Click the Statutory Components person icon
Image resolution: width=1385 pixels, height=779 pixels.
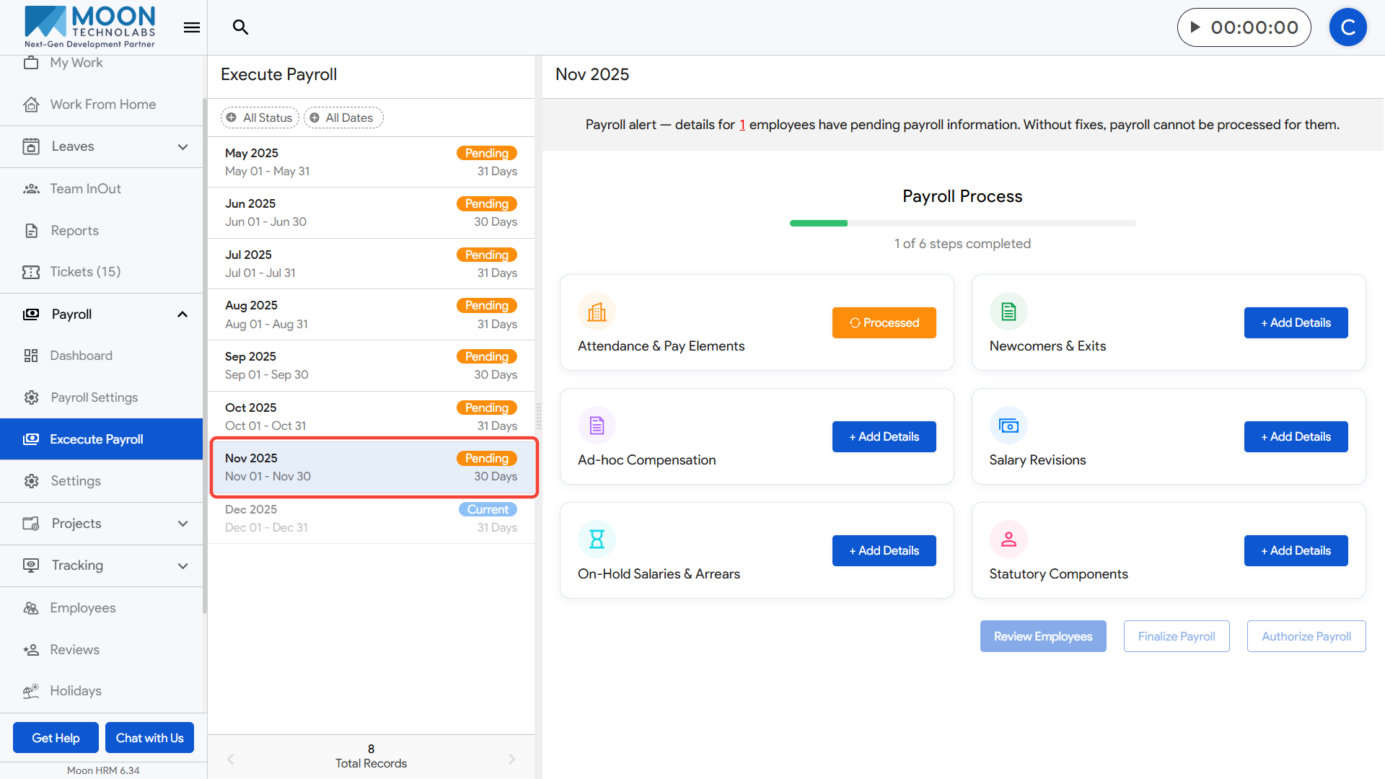coord(1008,540)
